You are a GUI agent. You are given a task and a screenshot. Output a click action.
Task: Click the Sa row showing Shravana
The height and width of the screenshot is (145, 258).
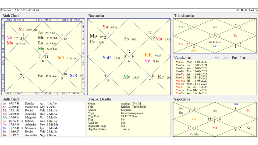tap(30, 128)
